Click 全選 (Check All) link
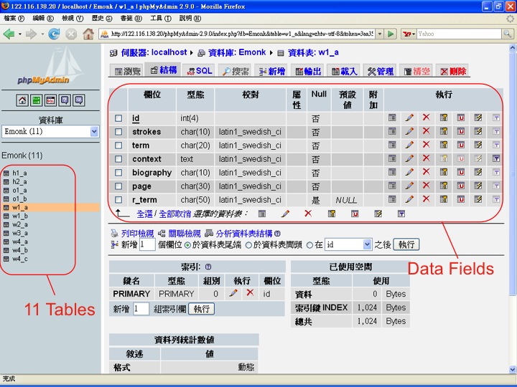Image resolution: width=517 pixels, height=387 pixels. point(145,214)
